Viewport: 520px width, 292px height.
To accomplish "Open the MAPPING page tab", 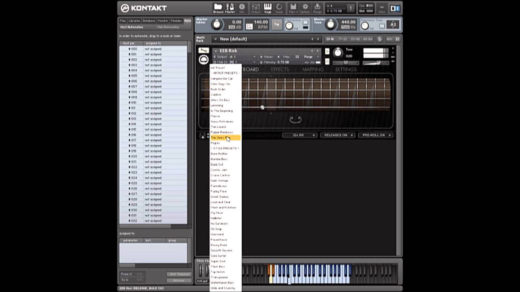I will [313, 69].
